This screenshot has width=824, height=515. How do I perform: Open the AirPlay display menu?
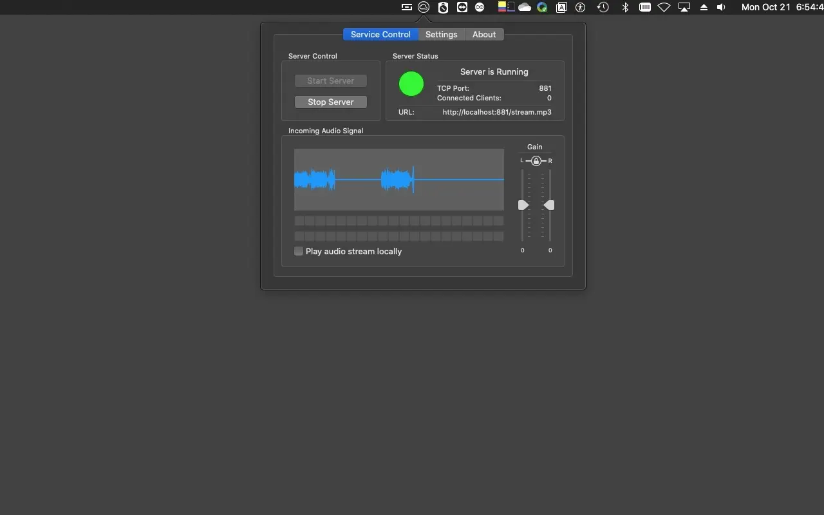coord(684,7)
